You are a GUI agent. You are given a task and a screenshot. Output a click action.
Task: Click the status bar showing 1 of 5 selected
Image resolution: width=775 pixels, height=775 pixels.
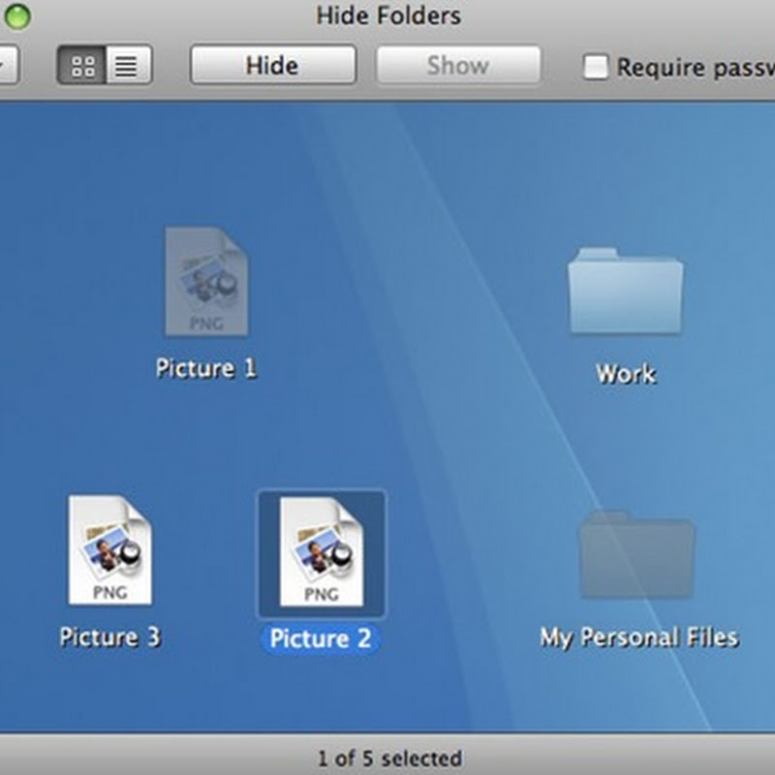[387, 758]
